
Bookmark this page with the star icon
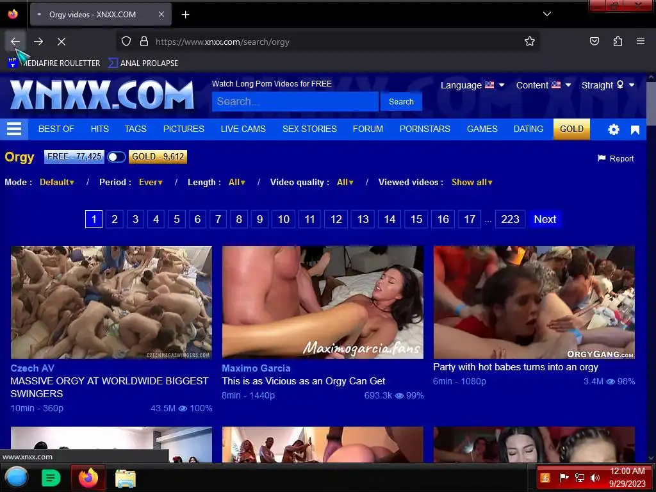[x=530, y=42]
